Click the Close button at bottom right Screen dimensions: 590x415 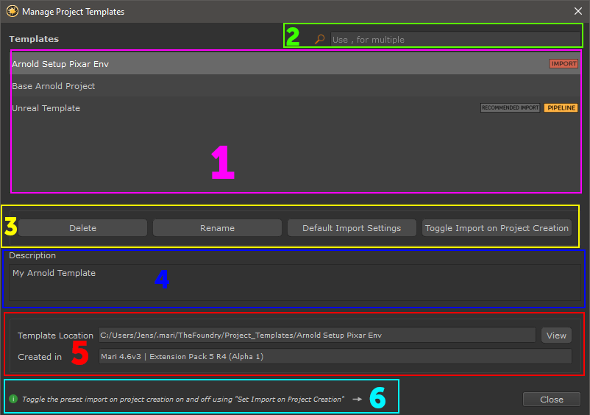tap(551, 400)
